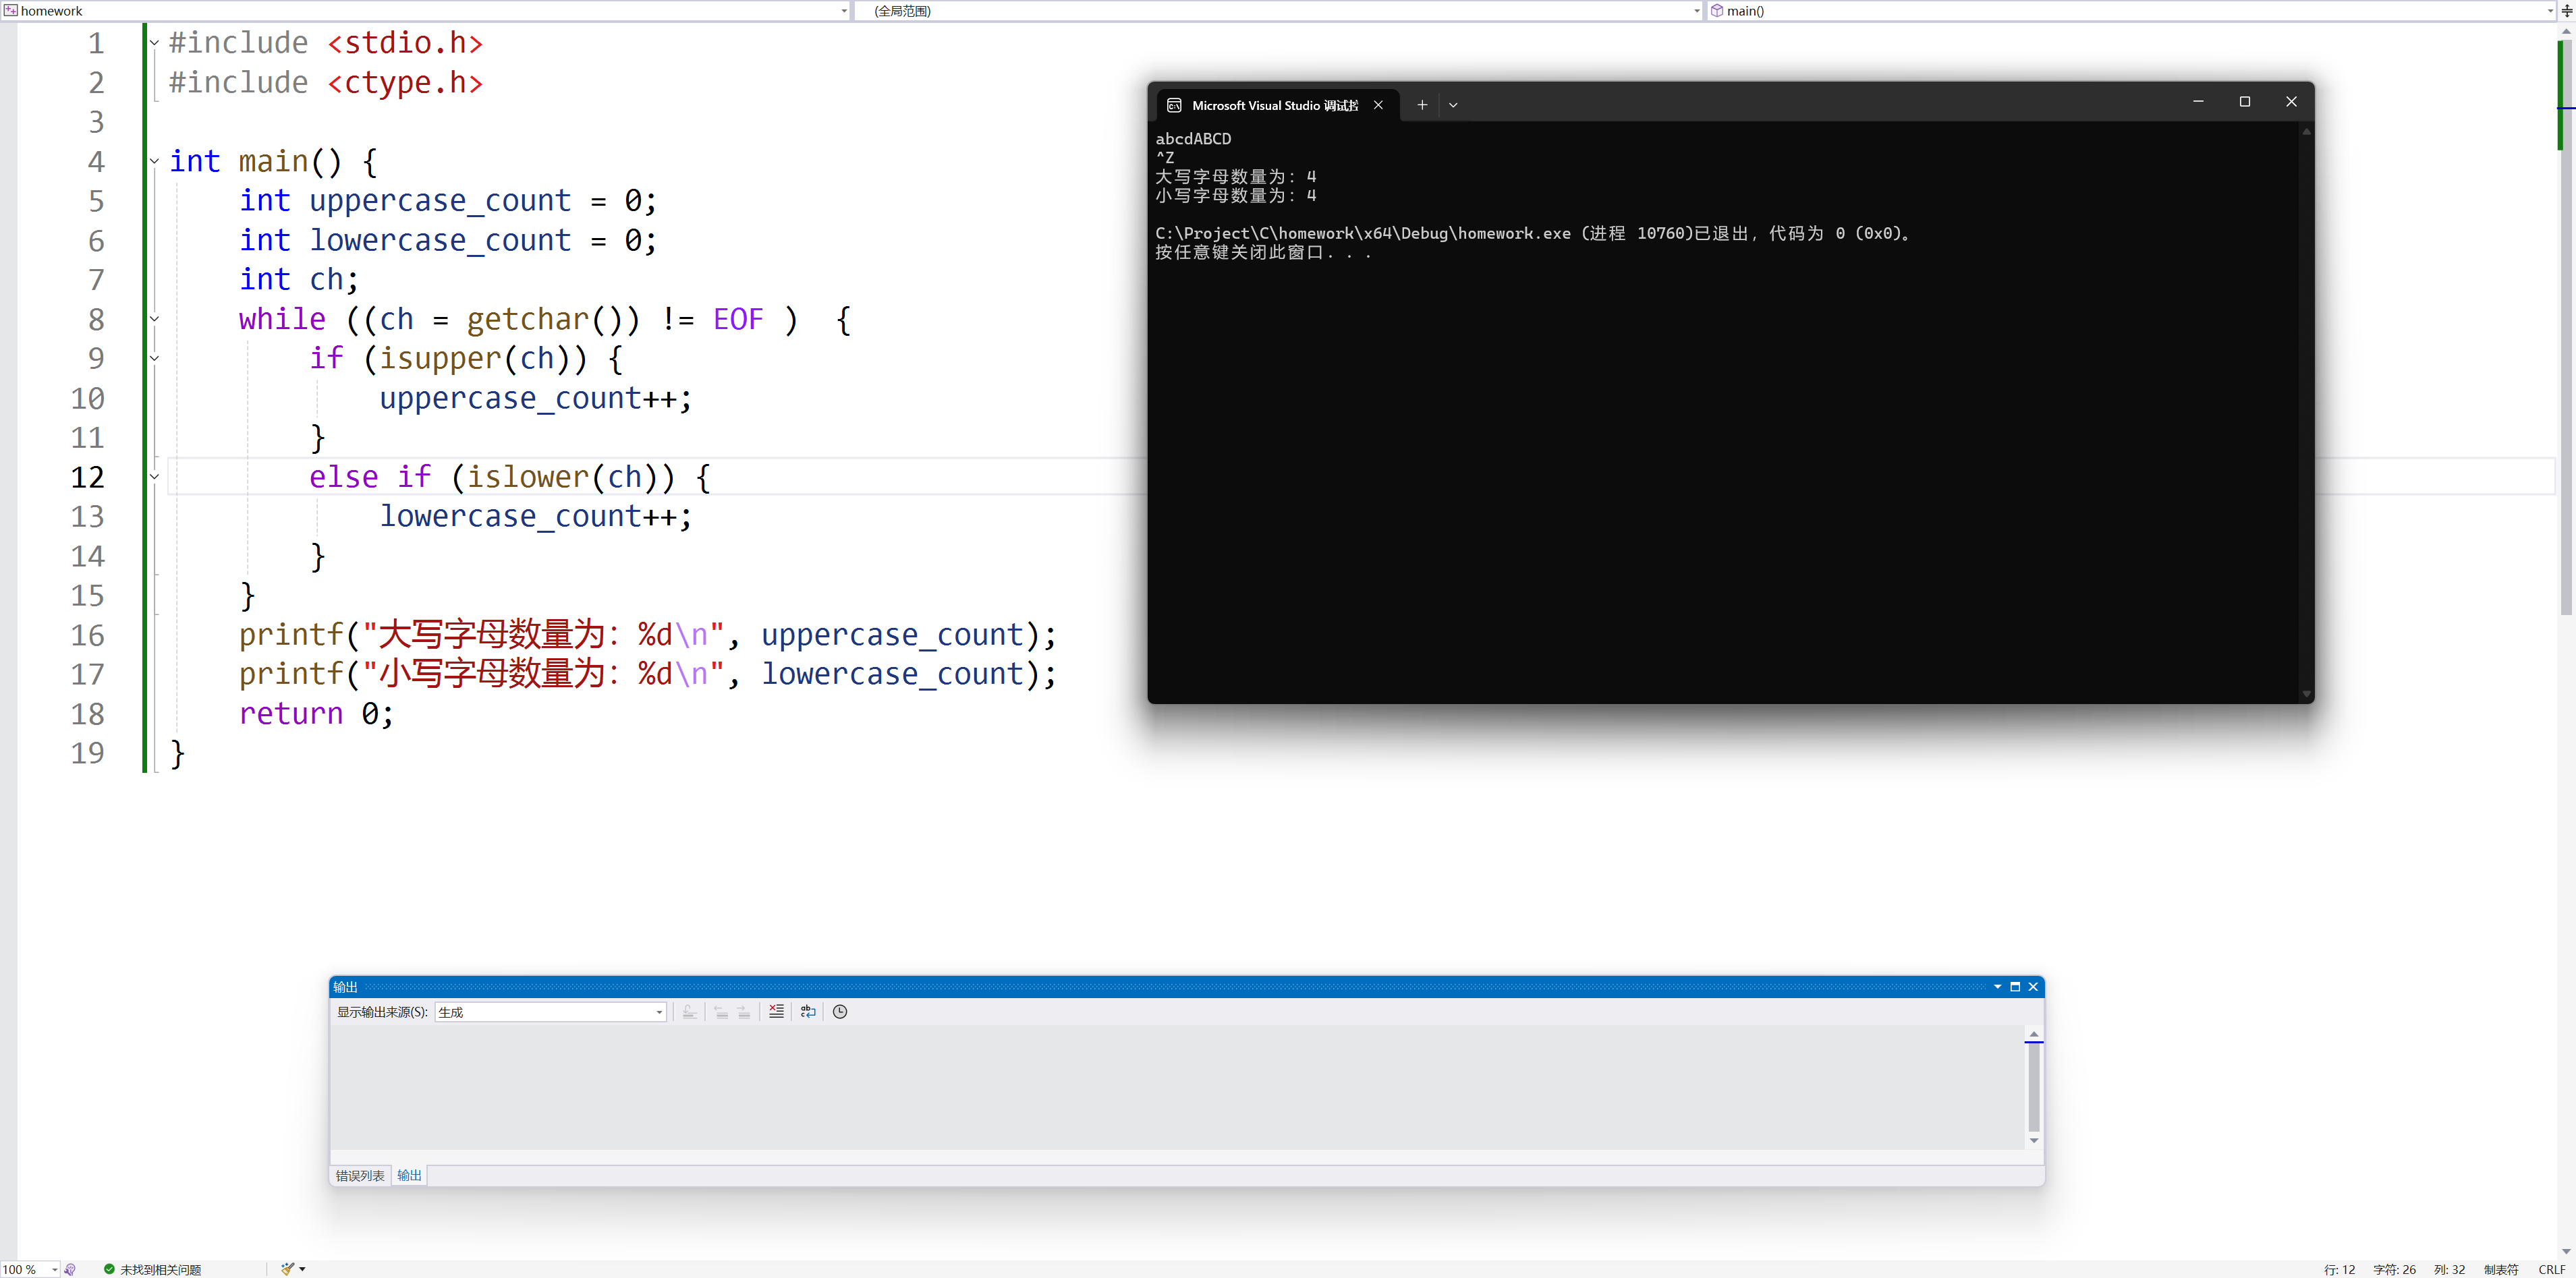Open console tab list dropdown chevron

tap(1453, 105)
